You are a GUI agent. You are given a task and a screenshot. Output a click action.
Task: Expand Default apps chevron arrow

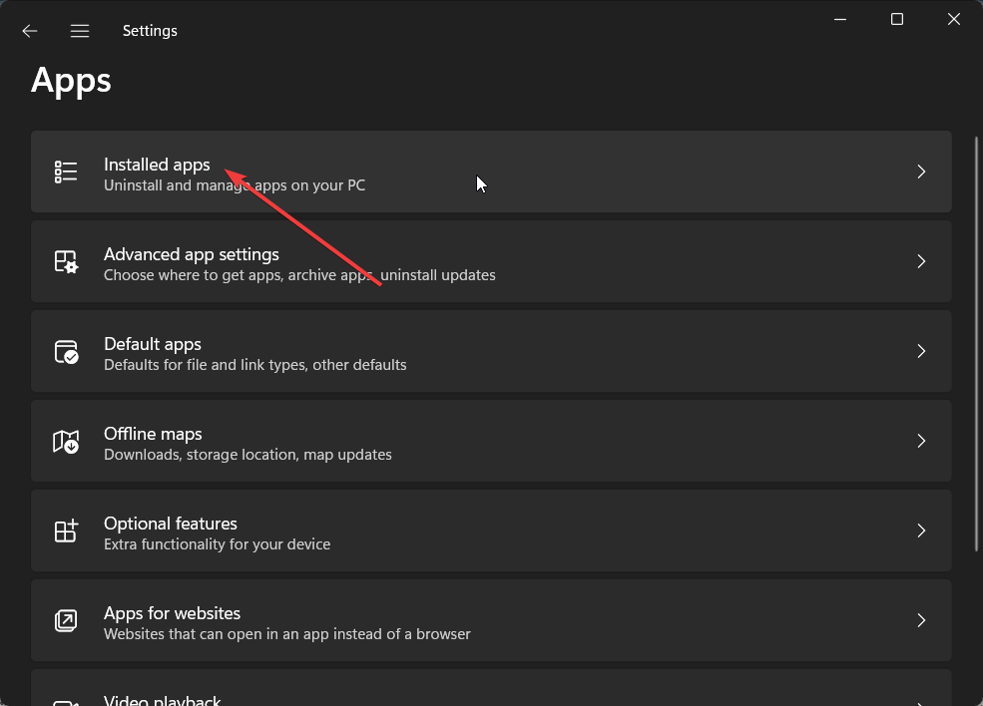921,351
